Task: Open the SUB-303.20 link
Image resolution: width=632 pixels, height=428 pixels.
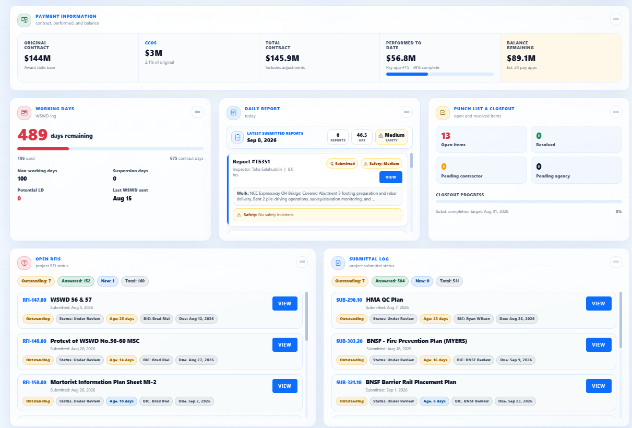Action: pos(349,341)
